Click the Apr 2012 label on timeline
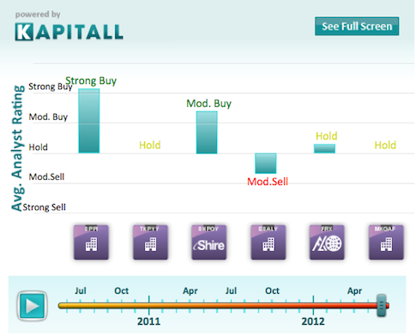Image resolution: width=416 pixels, height=335 pixels. point(354,291)
